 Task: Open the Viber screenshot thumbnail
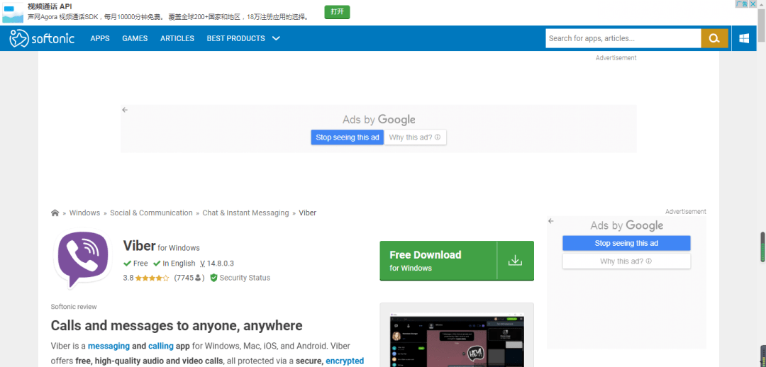[x=456, y=337]
